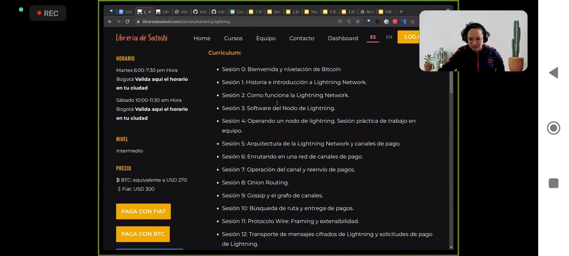Click 'Sesión 7: Operación del canal' item
This screenshot has height=256, width=569.
(x=288, y=169)
